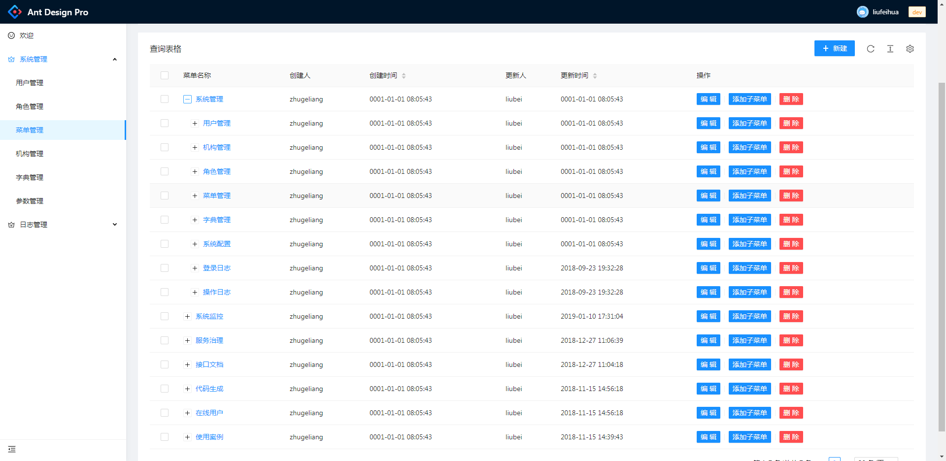946x461 pixels.
Task: Click the page vertical scrollbar
Action: pyautogui.click(x=942, y=246)
